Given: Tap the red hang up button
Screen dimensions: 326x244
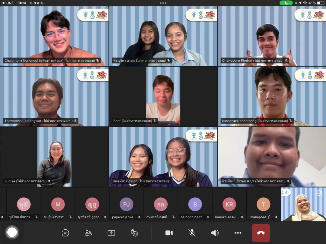Looking at the screenshot, I should [x=261, y=233].
